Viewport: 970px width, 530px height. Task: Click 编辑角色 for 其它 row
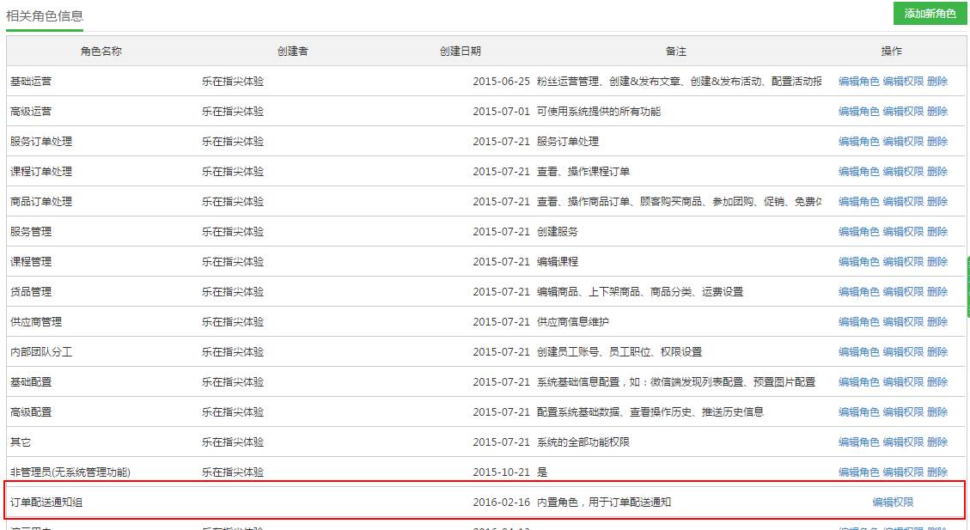point(858,442)
